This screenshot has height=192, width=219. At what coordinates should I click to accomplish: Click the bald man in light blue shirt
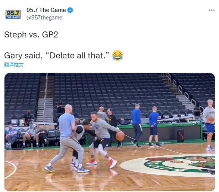tap(67, 137)
